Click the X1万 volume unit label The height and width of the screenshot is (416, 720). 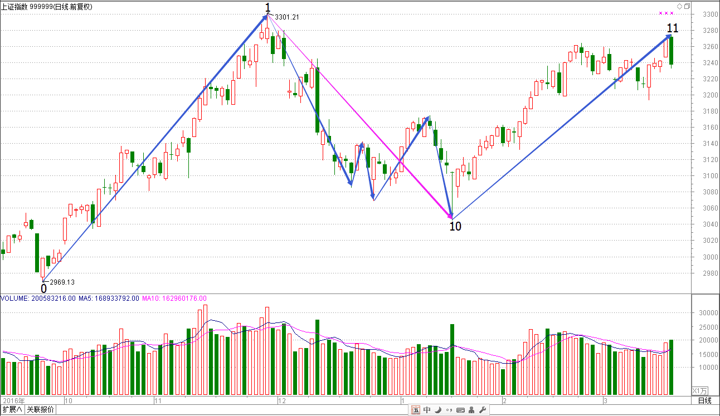tap(700, 390)
